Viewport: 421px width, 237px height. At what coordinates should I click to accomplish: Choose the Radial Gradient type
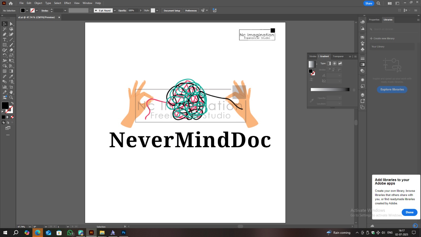334,63
